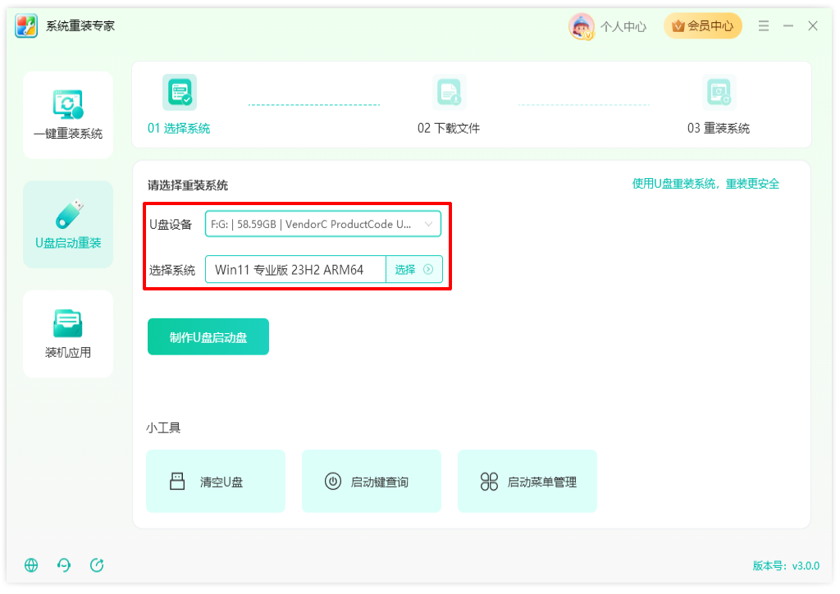Screen dimensions: 840x594
Task: Open the user avatar profile icon
Action: click(582, 26)
